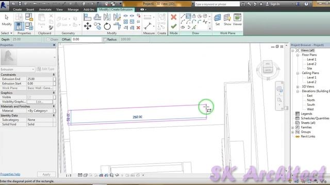Click the Mirror Pick Axis icon

click(107, 17)
